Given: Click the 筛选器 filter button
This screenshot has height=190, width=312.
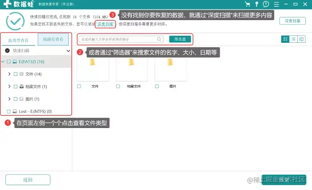Looking at the screenshot, I should [180, 39].
